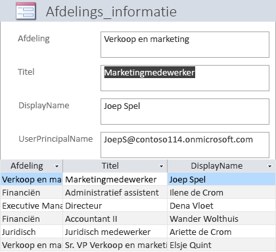
Task: Select the Wander Wolthuis cell
Action: pos(221,219)
